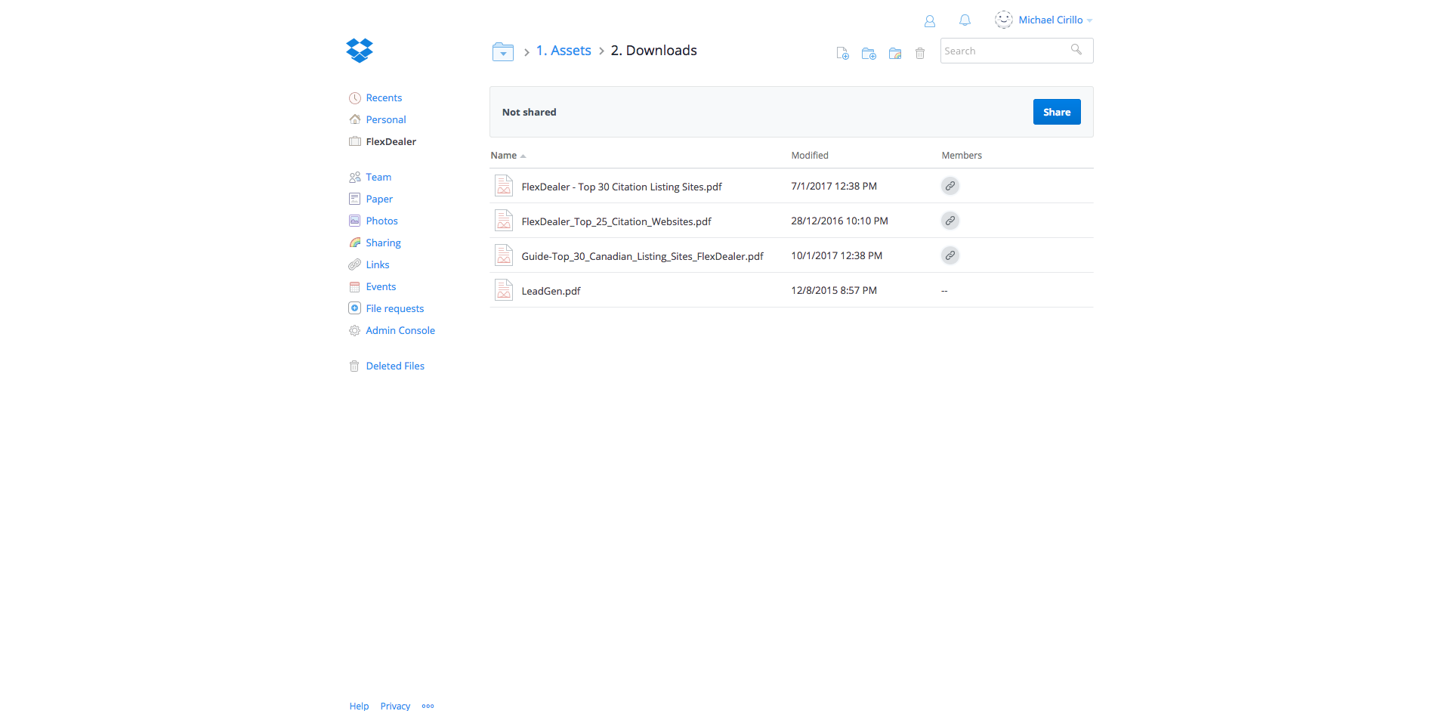The height and width of the screenshot is (711, 1439).
Task: Open File requests in sidebar
Action: point(394,309)
